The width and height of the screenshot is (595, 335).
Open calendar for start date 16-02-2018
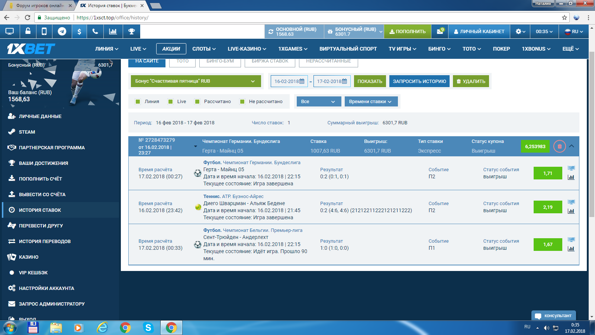pyautogui.click(x=302, y=81)
